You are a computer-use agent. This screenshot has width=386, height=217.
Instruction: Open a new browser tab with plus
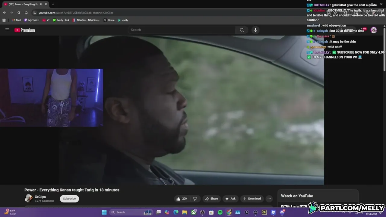53,4
